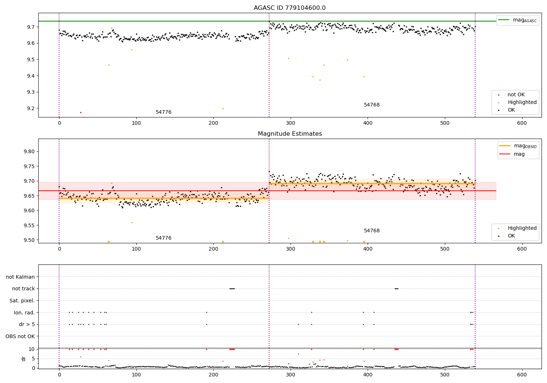Click the 'not Kalman' row label
This screenshot has height=383, width=547.
(x=20, y=277)
